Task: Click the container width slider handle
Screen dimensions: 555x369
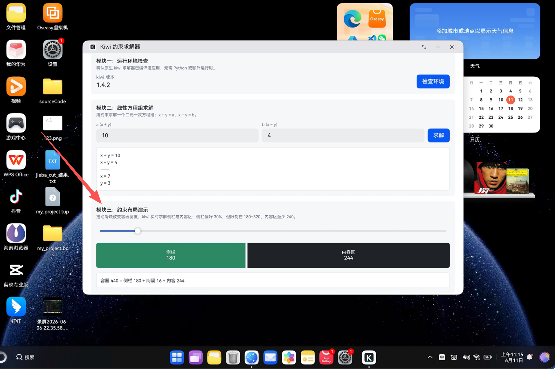Action: coord(138,231)
